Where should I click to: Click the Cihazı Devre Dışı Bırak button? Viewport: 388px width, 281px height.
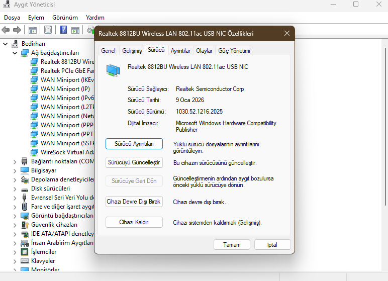(134, 202)
